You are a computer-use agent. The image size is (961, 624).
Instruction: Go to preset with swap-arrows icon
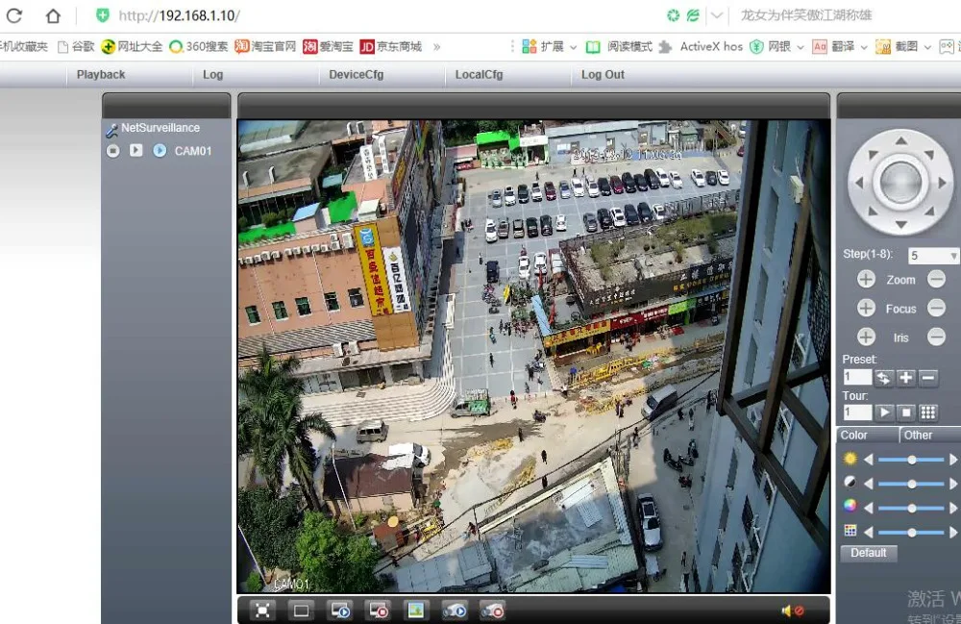click(x=883, y=378)
